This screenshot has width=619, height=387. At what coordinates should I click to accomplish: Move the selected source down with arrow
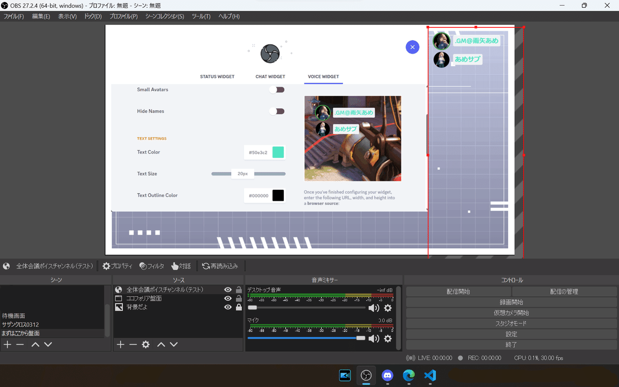(174, 344)
